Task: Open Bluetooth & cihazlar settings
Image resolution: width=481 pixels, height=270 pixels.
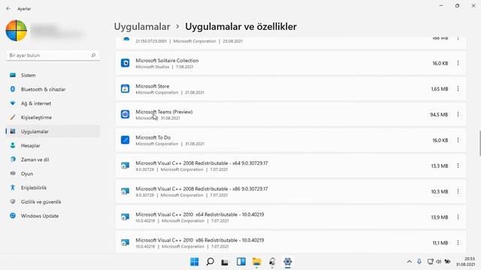Action: [53, 89]
